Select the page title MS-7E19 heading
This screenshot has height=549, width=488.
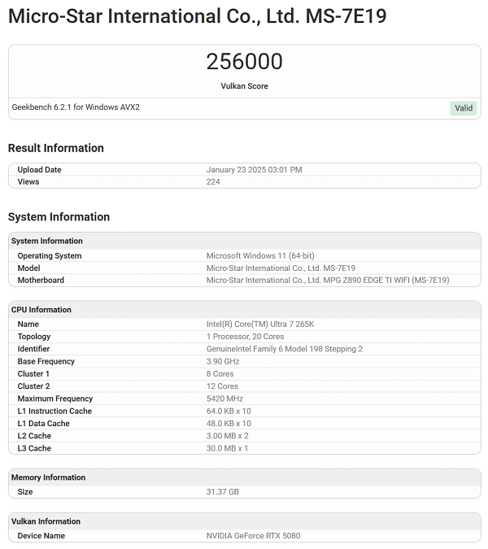tap(198, 16)
